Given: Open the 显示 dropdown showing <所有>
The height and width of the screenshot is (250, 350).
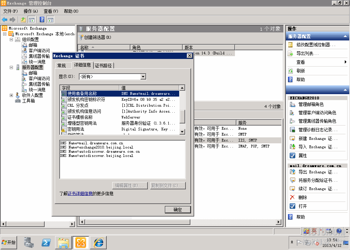Looking at the screenshot, I should (143, 77).
